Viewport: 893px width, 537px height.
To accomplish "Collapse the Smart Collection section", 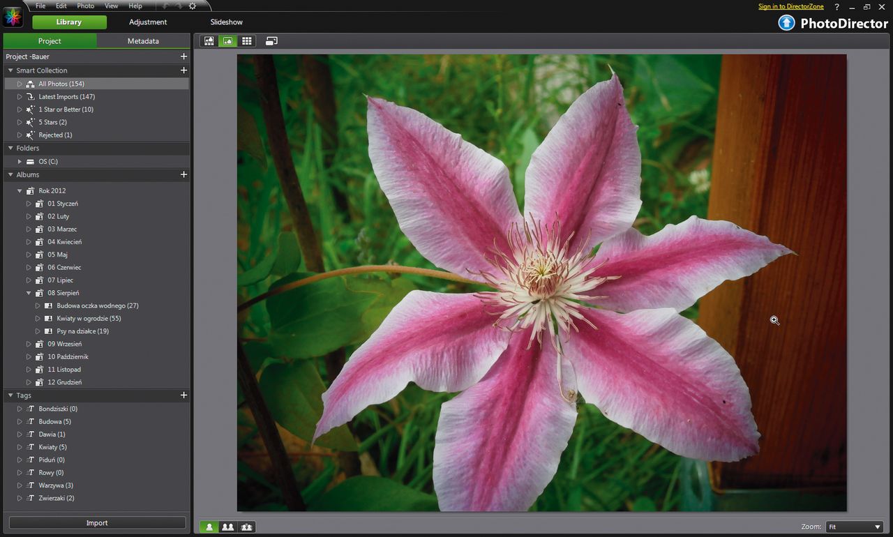I will pyautogui.click(x=10, y=70).
